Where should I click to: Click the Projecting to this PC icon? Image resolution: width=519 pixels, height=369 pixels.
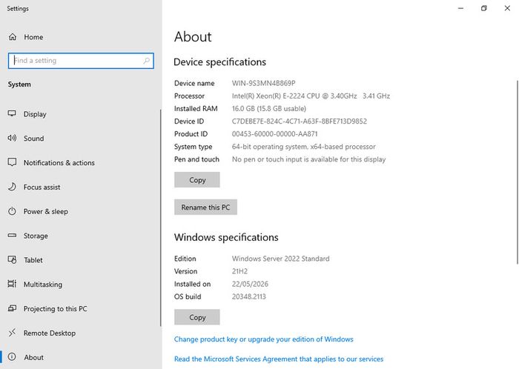12,308
